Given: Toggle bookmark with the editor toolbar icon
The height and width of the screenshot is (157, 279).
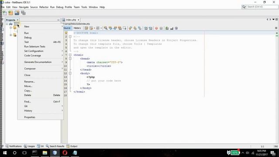Looking at the screenshot, I should tap(140, 28).
